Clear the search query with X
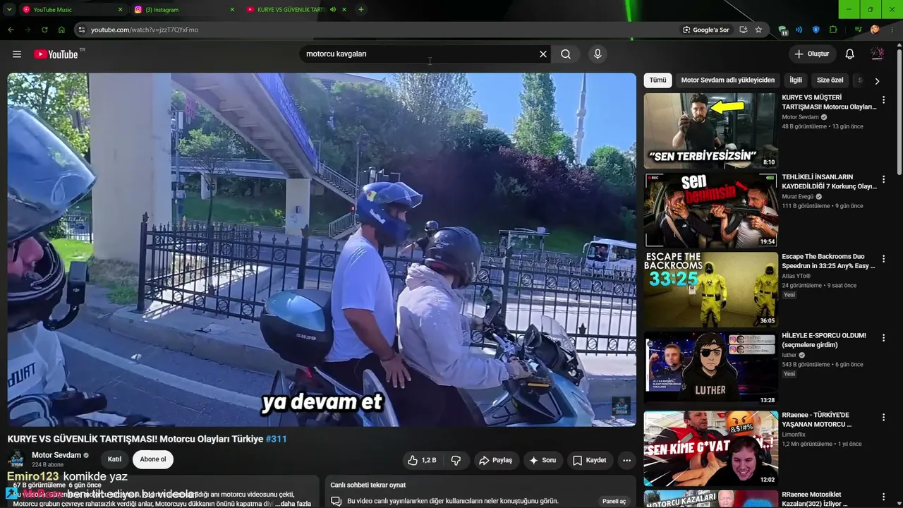The width and height of the screenshot is (903, 508). point(543,54)
